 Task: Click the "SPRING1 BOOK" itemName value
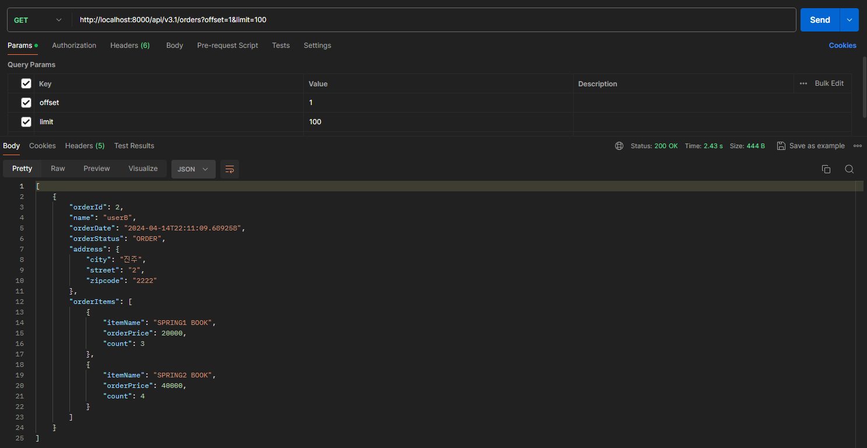pos(184,323)
